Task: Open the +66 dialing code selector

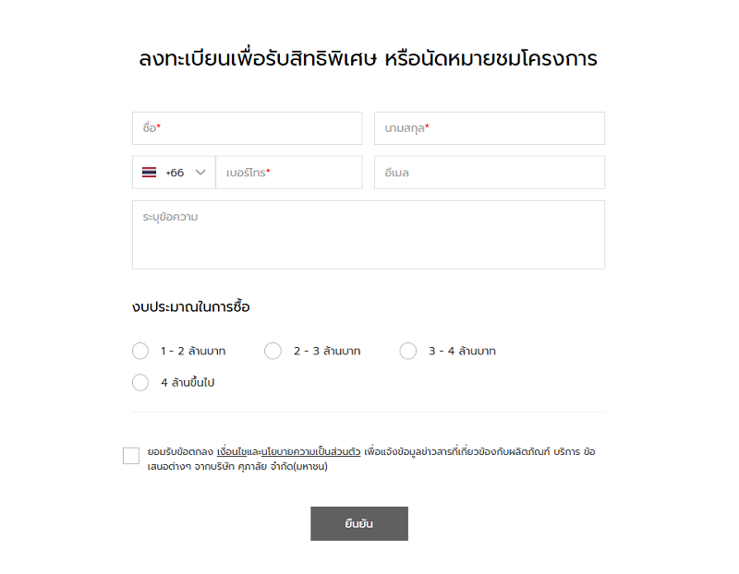Action: tap(174, 173)
